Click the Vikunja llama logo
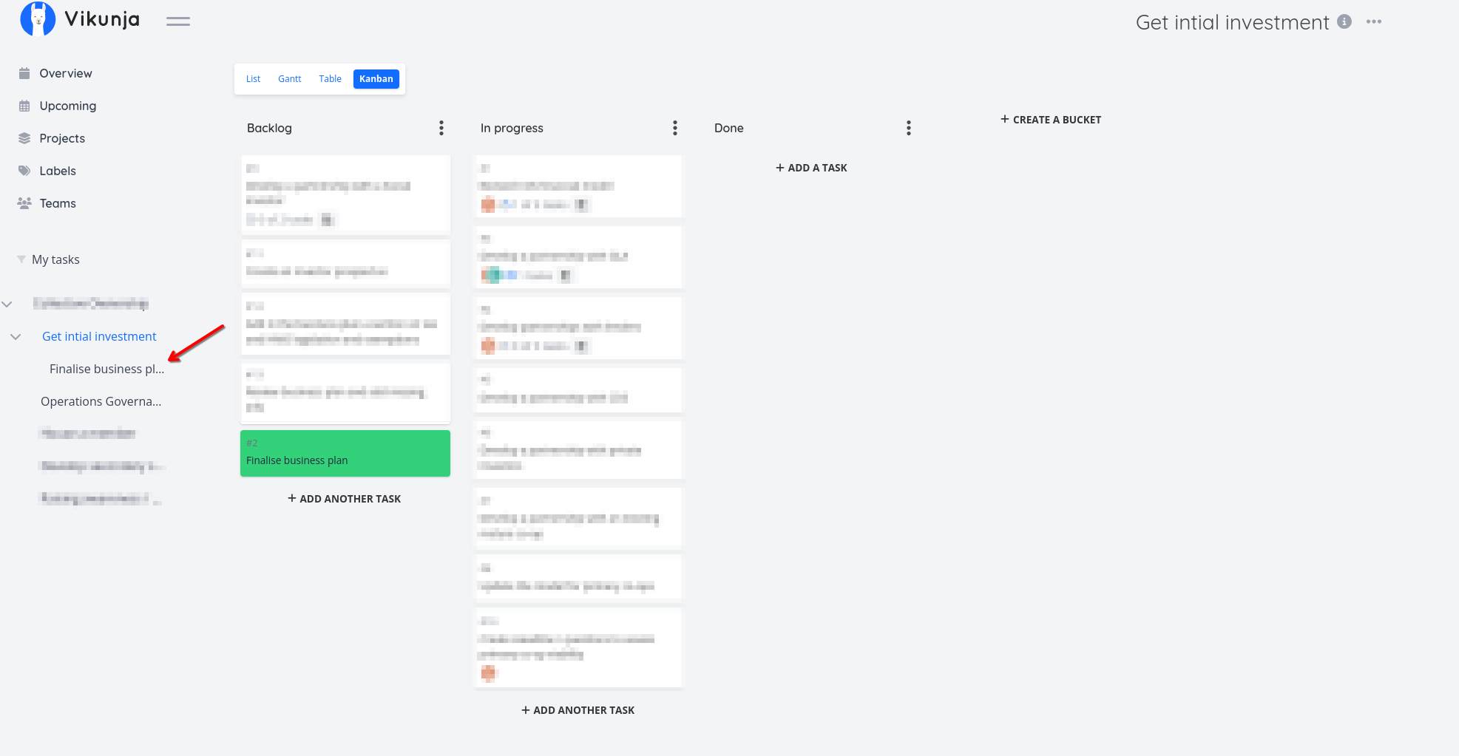Screen dimensions: 1459x756 pos(38,19)
